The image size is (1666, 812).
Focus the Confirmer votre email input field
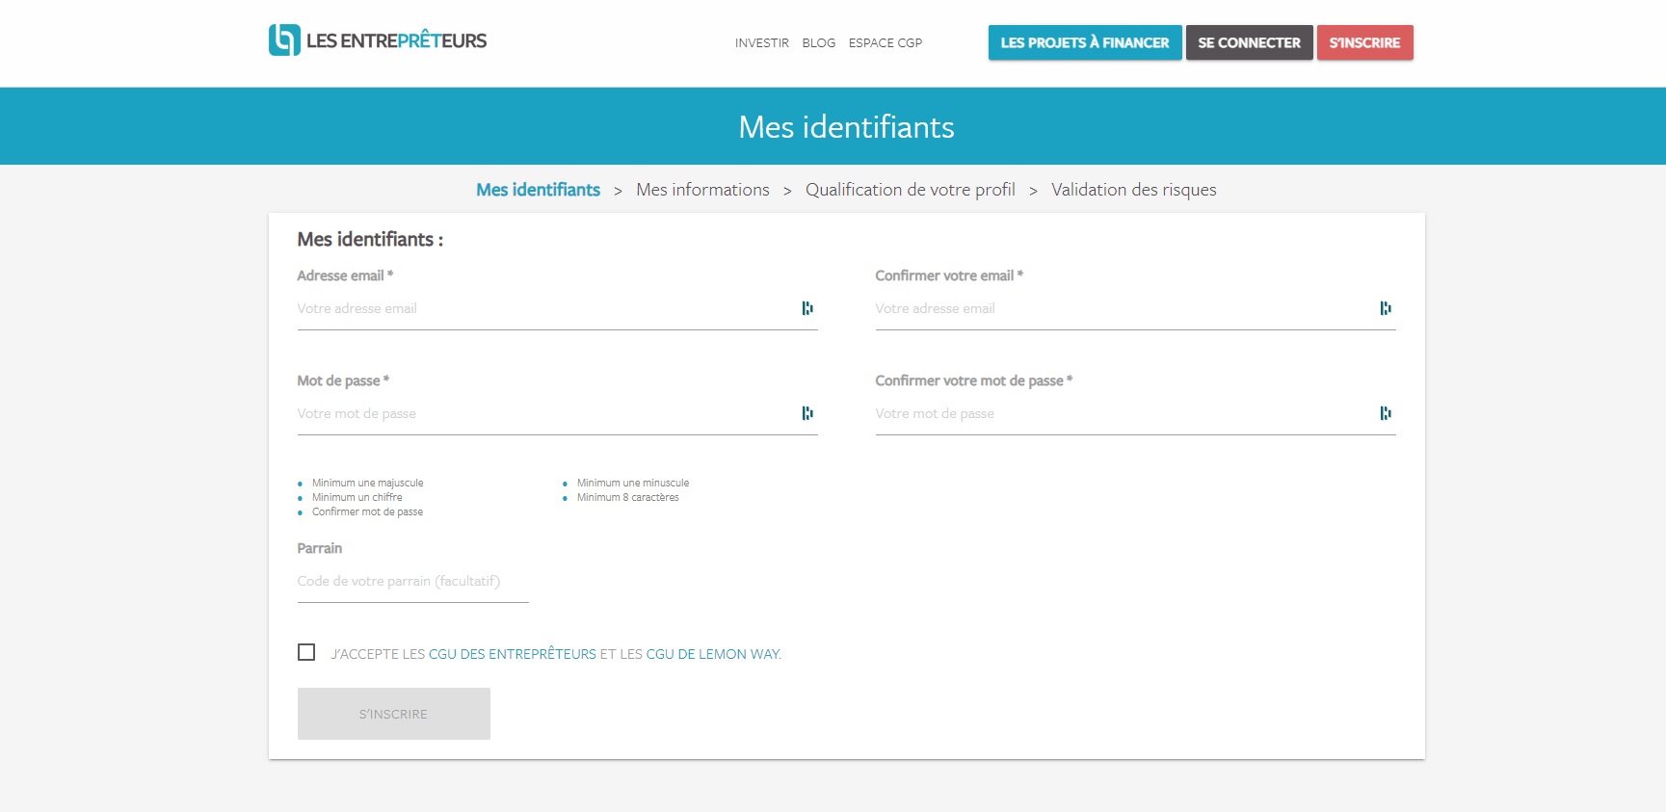1135,309
